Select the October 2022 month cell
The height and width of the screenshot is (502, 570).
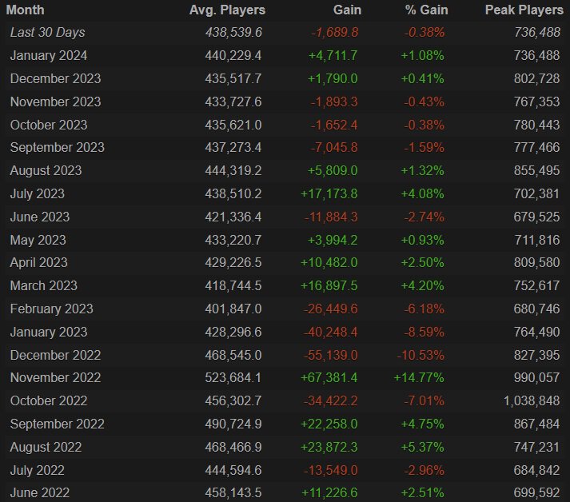(49, 401)
